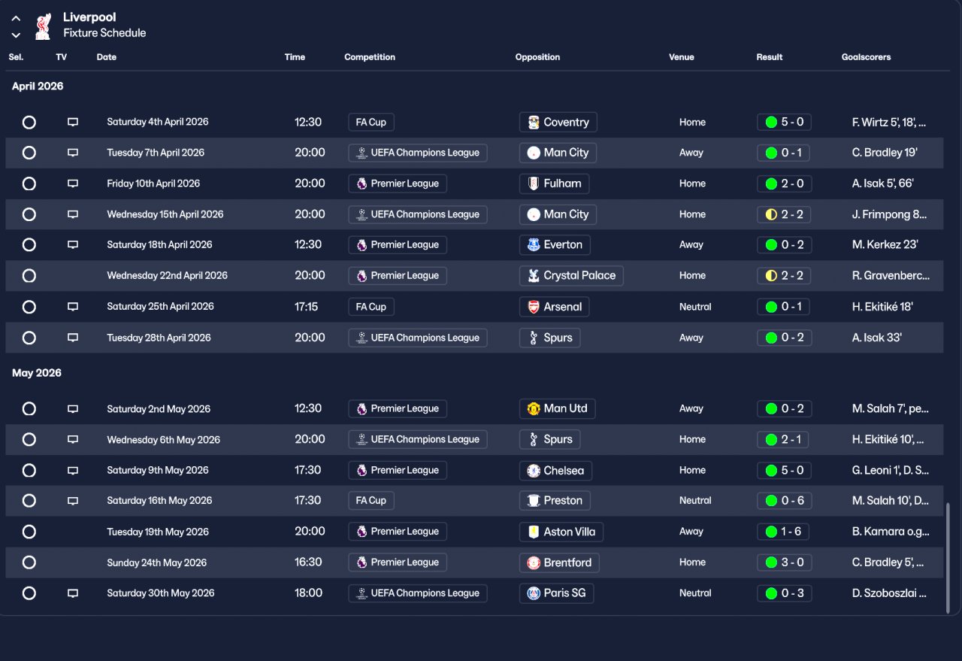Screen dimensions: 962x661
Task: Click the green result dot for Man Utd match
Action: [770, 409]
